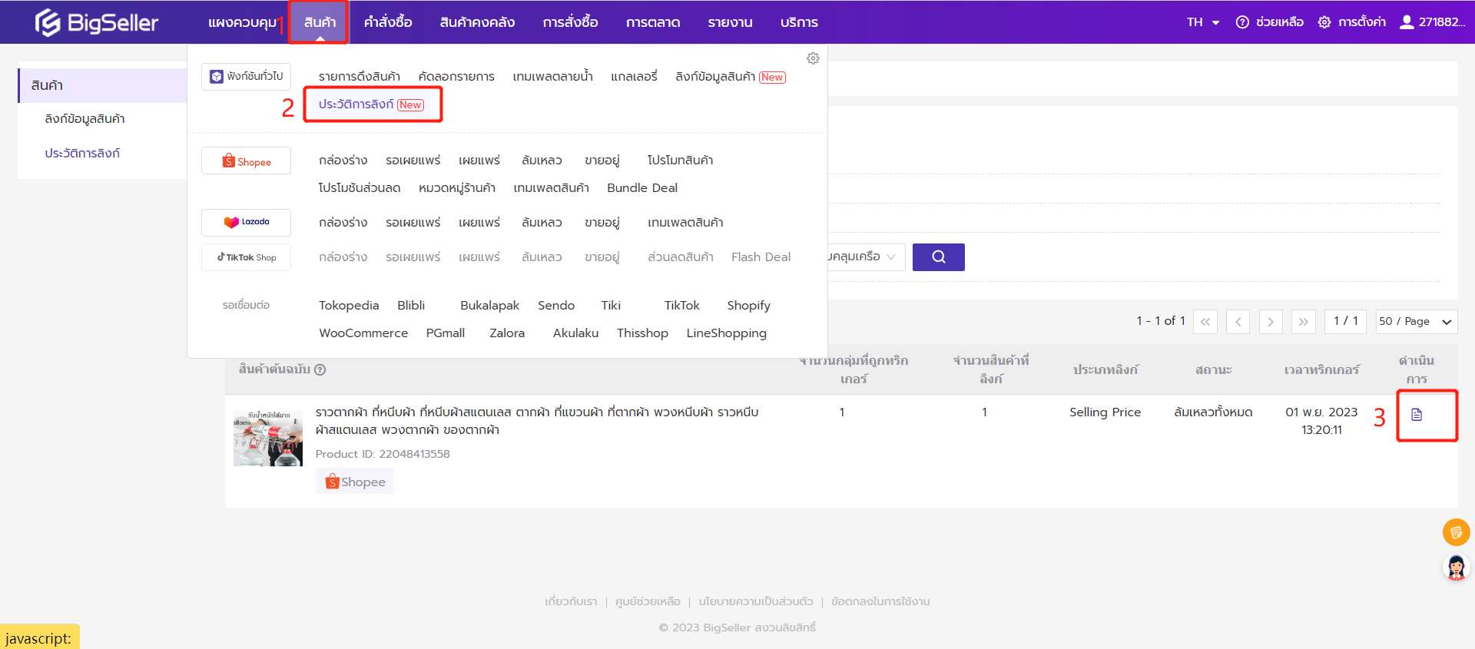
Task: Click the BigSeller logo
Action: pyautogui.click(x=97, y=22)
